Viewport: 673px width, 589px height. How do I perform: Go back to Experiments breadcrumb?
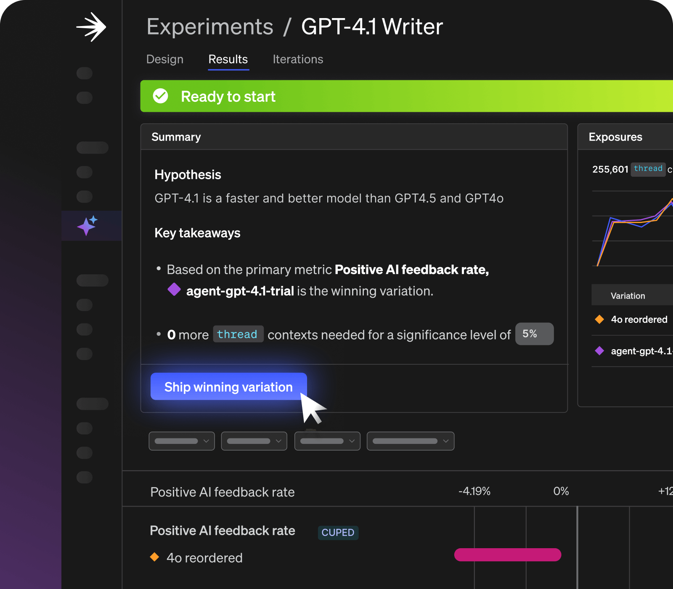[210, 27]
